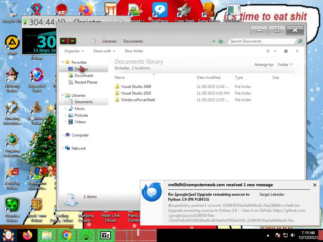Launch Zuma Deluxe desktop shortcut
The width and height of the screenshot is (323, 242).
209,12
